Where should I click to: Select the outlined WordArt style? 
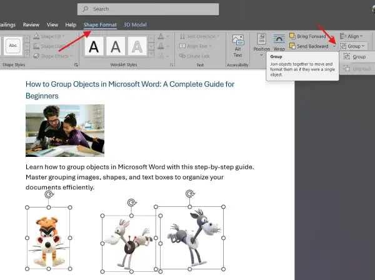[137, 46]
